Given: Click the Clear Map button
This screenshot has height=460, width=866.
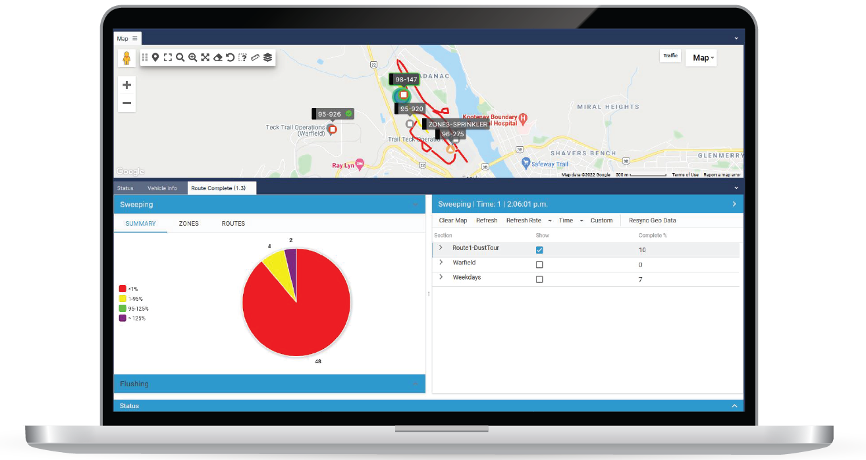Looking at the screenshot, I should coord(453,220).
